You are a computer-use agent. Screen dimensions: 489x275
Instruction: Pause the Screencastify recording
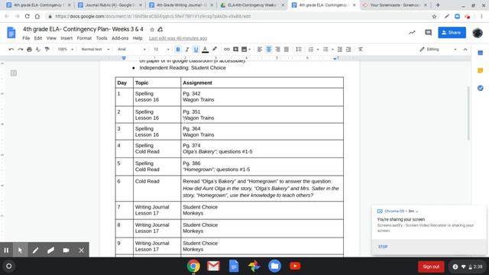tap(6, 250)
